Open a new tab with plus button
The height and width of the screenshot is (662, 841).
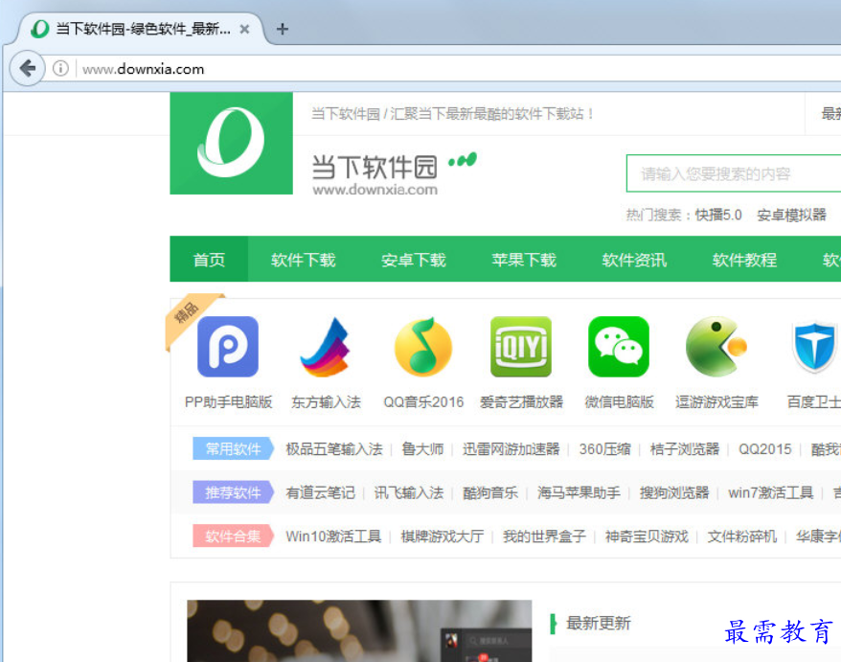point(283,29)
